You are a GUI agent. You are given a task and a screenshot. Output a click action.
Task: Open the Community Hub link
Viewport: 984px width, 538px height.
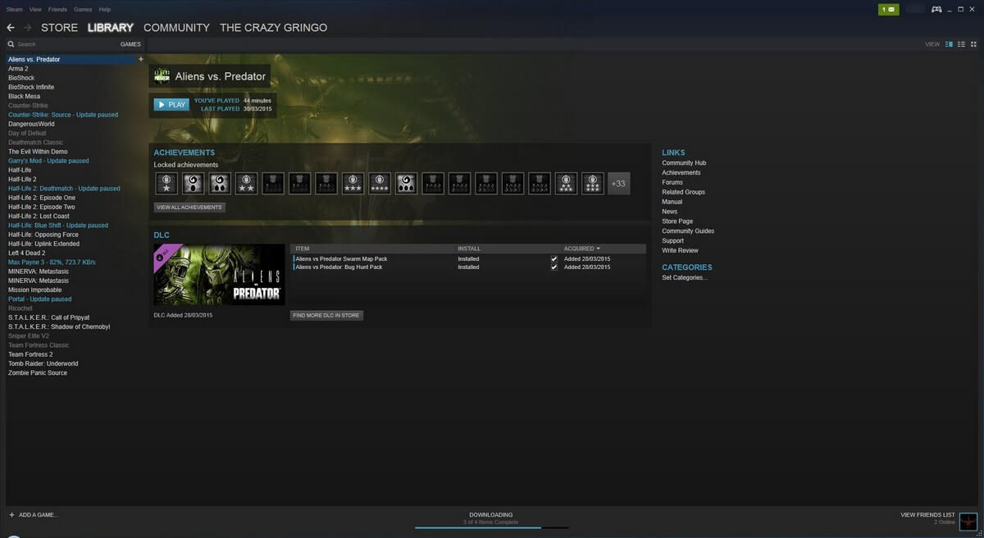684,163
